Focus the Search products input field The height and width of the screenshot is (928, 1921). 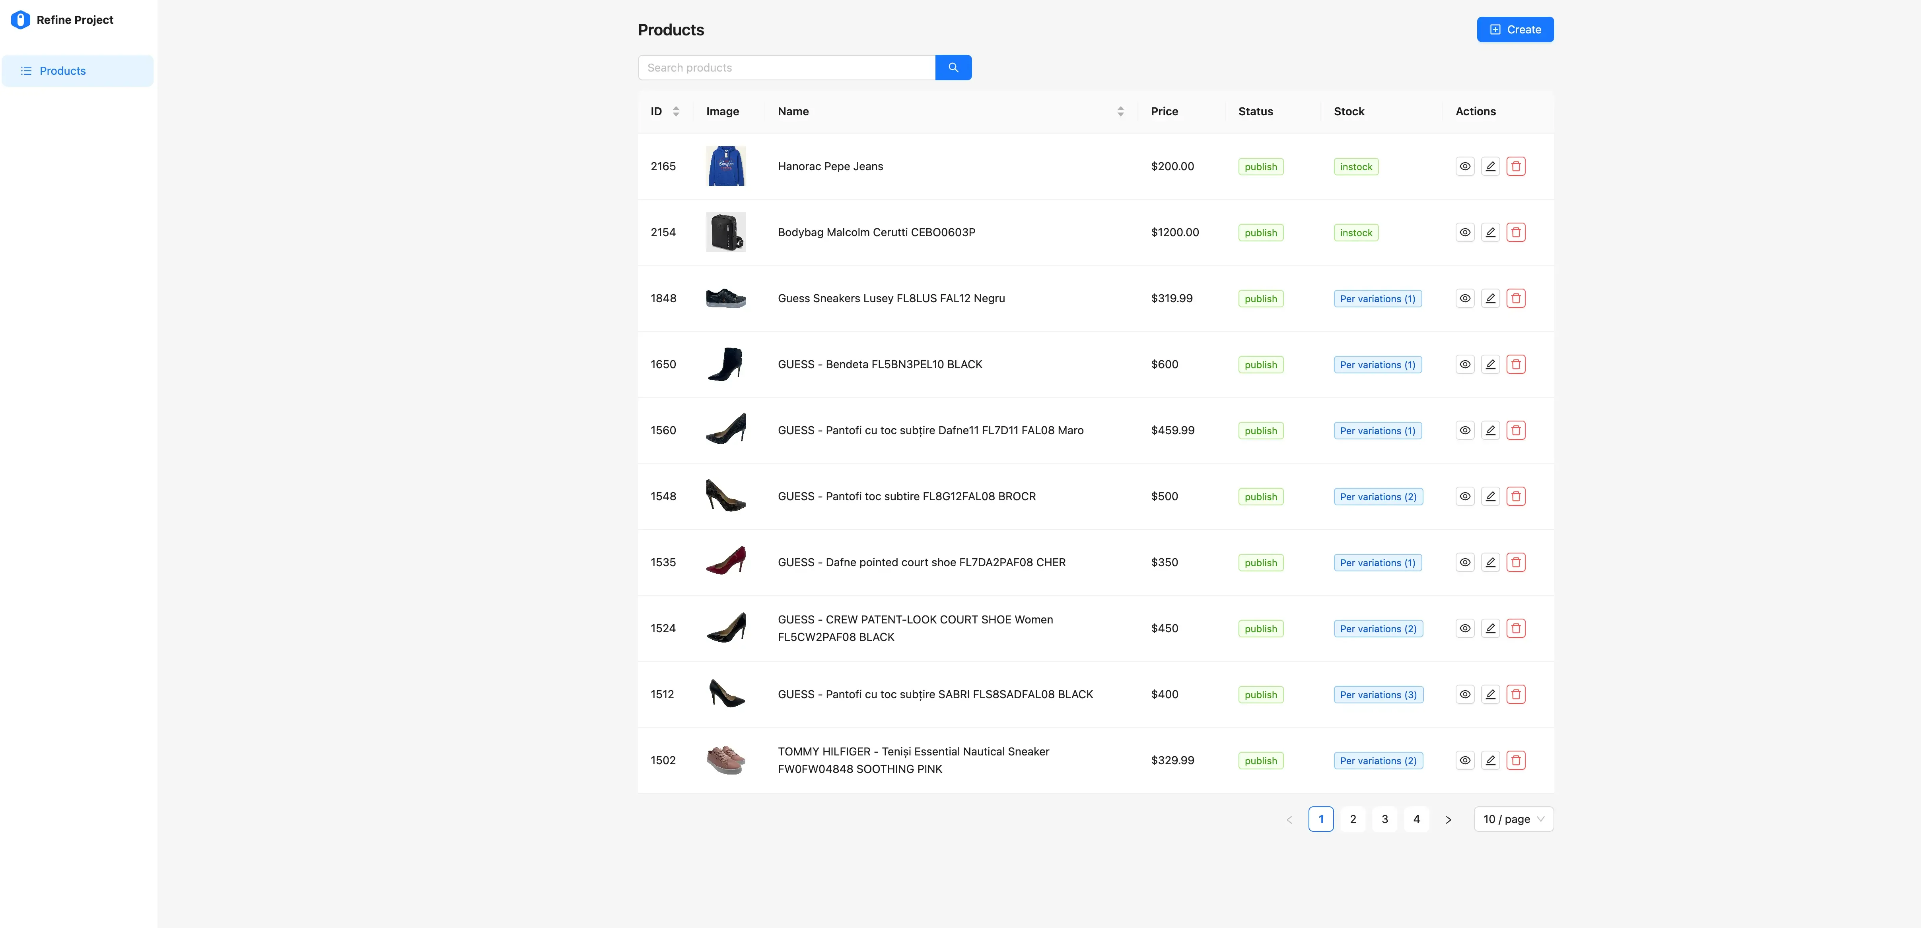point(786,68)
